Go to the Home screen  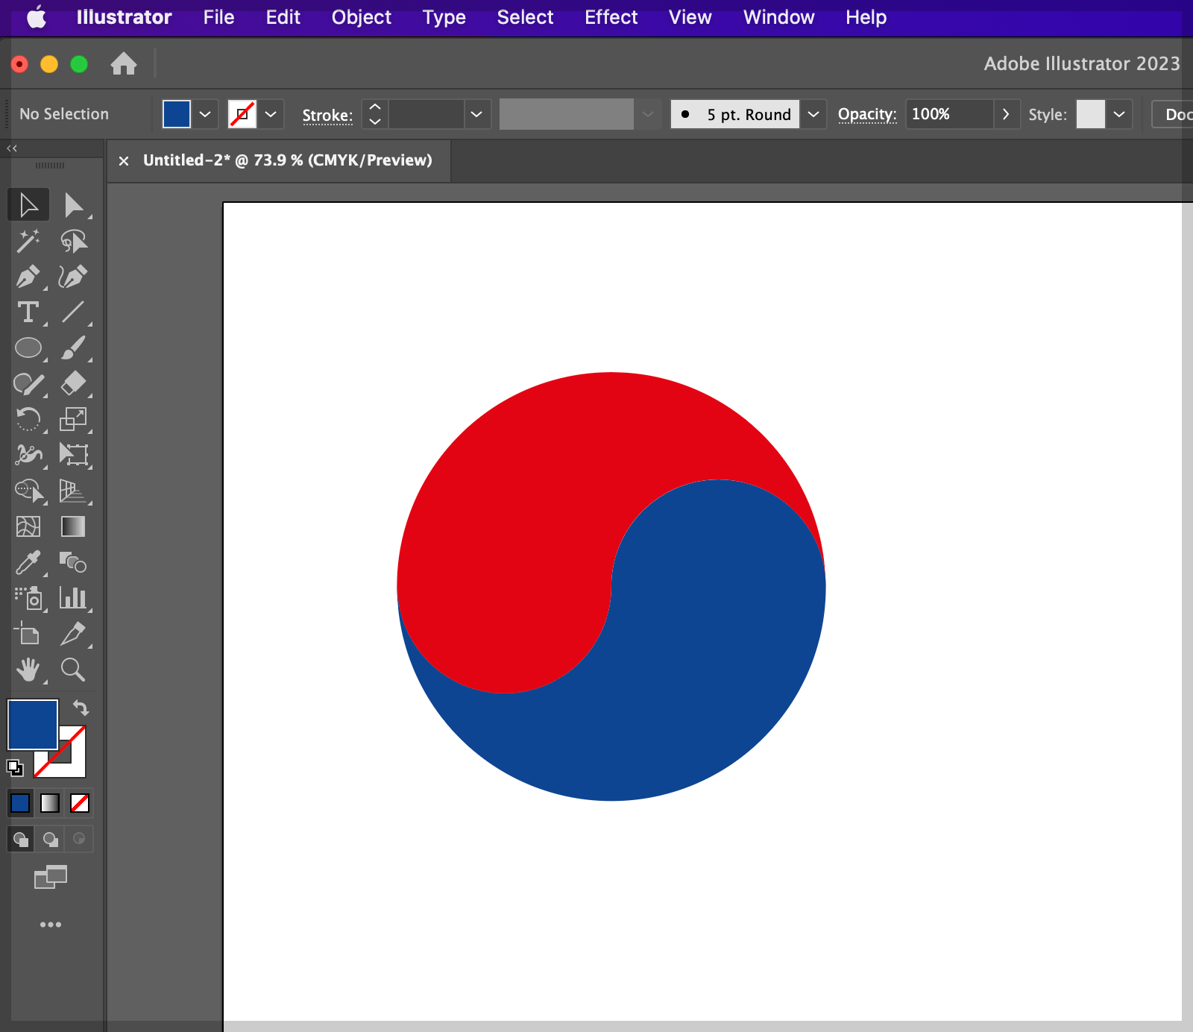point(124,63)
